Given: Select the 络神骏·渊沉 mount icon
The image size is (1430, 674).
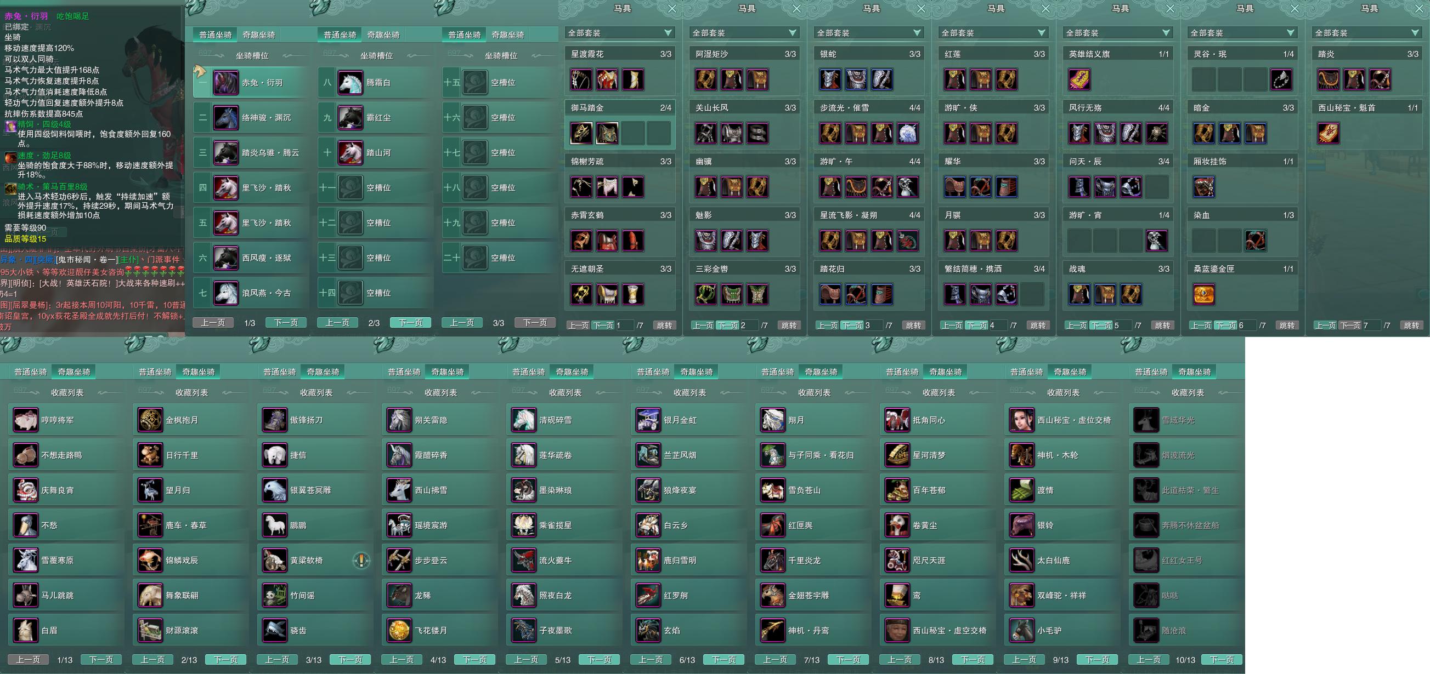Looking at the screenshot, I should tap(226, 118).
